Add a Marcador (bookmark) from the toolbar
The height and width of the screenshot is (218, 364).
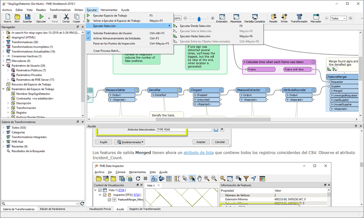[316, 17]
